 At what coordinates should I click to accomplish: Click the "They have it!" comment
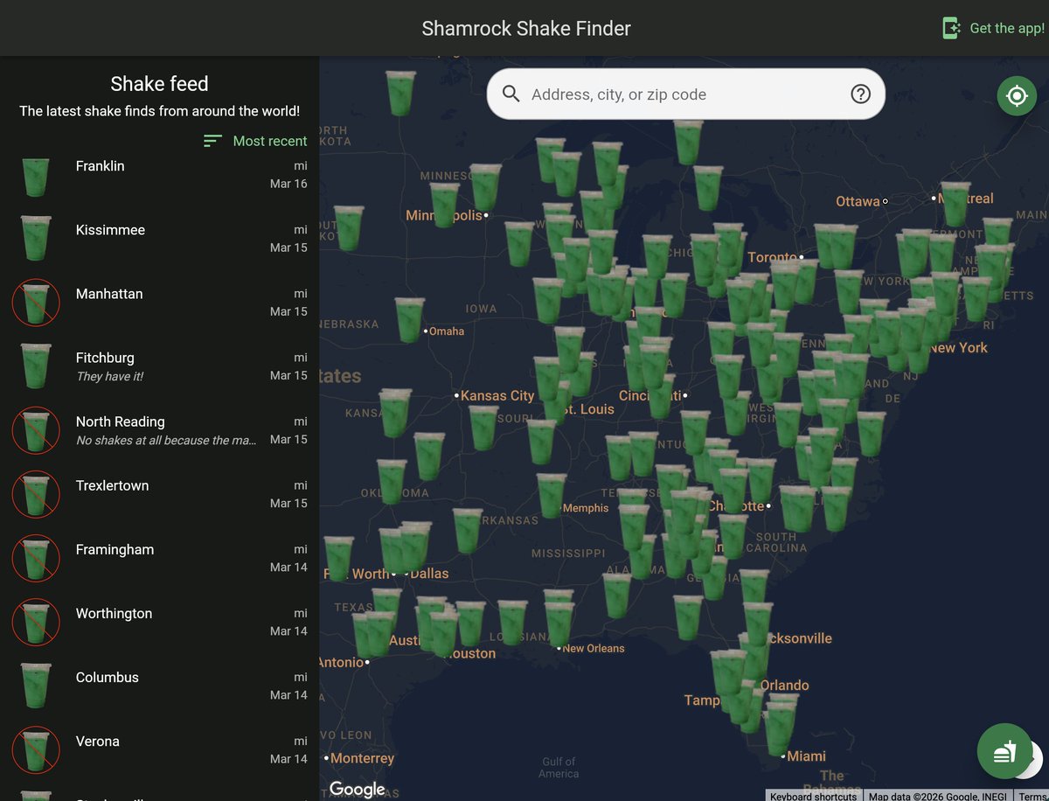(x=109, y=376)
